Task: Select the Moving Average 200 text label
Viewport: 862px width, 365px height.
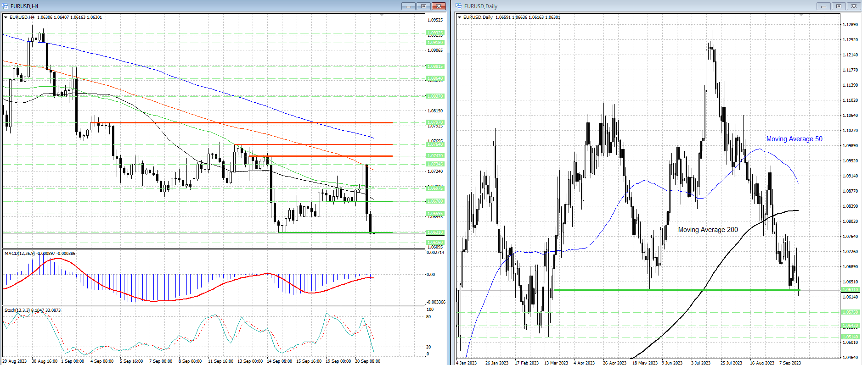Action: click(x=708, y=230)
